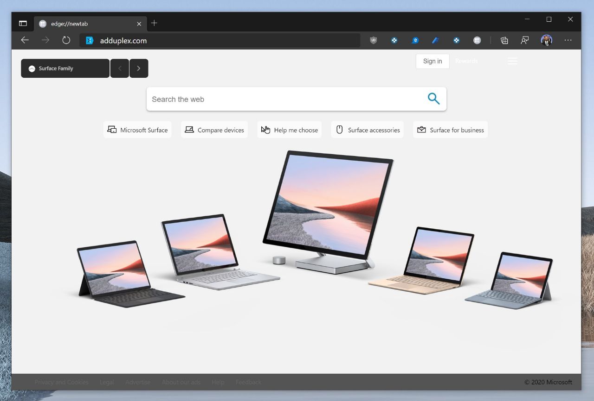This screenshot has height=401, width=594.
Task: Open the Advertise footer link
Action: click(x=138, y=382)
